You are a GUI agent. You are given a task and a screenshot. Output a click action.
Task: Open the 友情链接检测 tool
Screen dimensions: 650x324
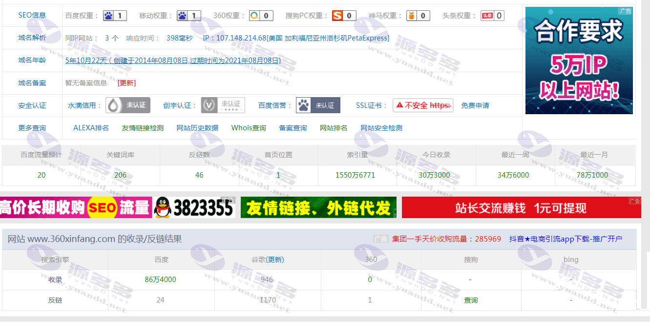(143, 128)
